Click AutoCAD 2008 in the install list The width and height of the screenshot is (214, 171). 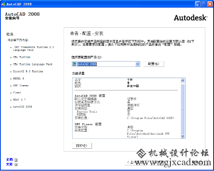click(x=22, y=107)
